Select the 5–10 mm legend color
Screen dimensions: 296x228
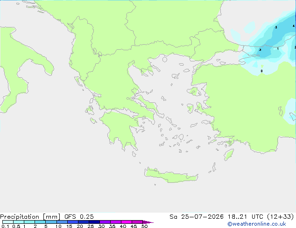coord(51,222)
